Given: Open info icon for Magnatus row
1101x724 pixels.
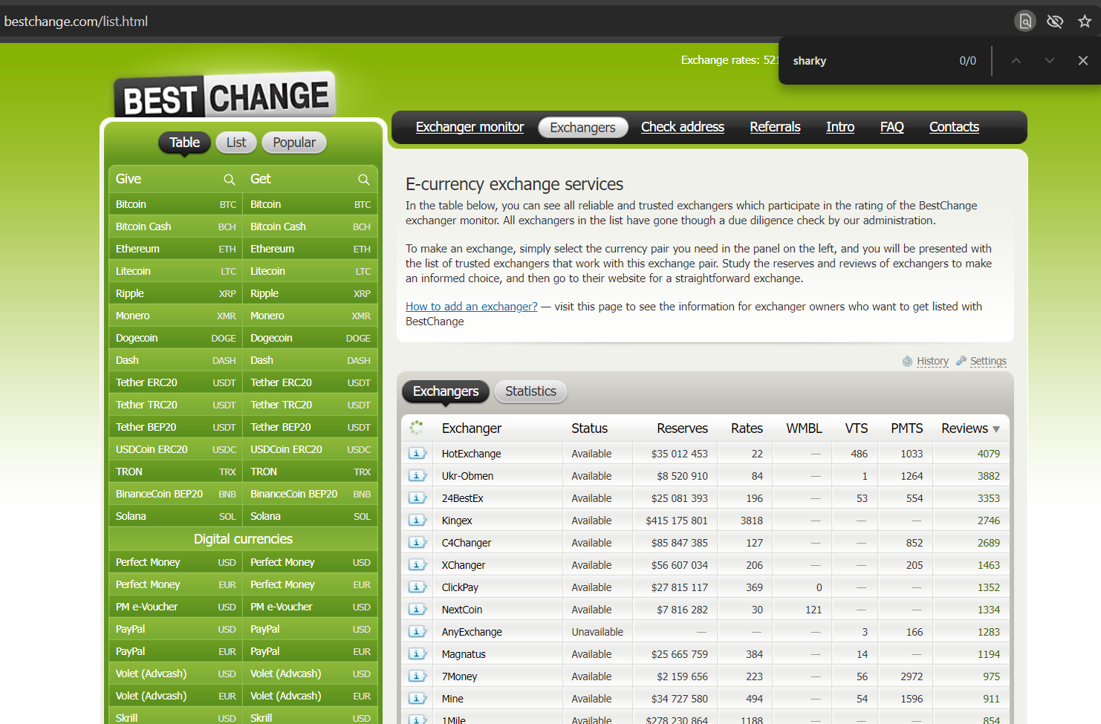Looking at the screenshot, I should [418, 653].
